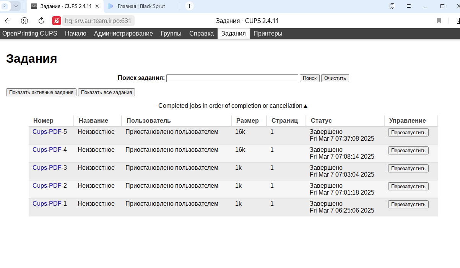Switch to Black Sprut tab
Viewport: 460px width, 268px height.
(142, 6)
